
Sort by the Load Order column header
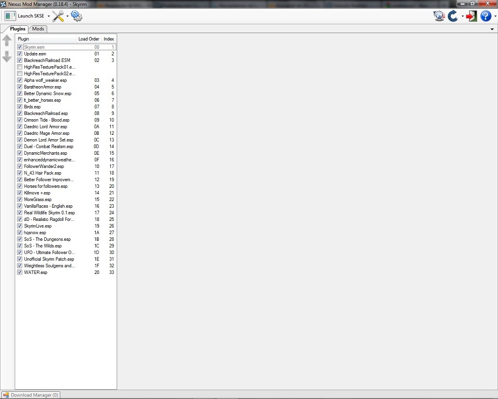pos(89,39)
